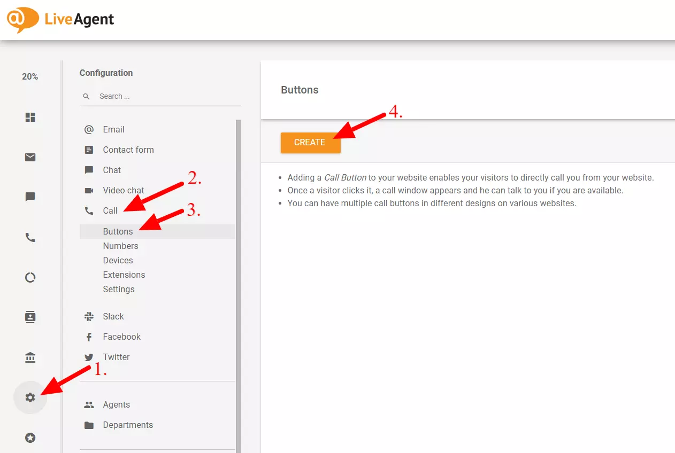
Task: Expand the Call configuration section
Action: coord(109,210)
